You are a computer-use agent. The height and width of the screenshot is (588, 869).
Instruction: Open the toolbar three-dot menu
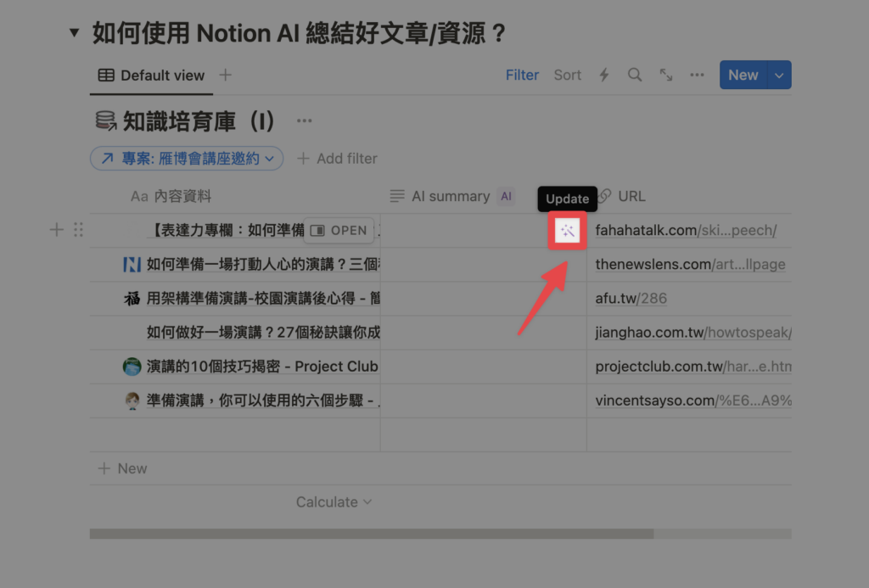[697, 75]
